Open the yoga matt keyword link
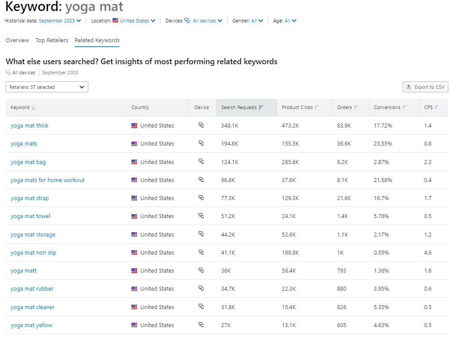This screenshot has height=339, width=469. click(x=23, y=270)
